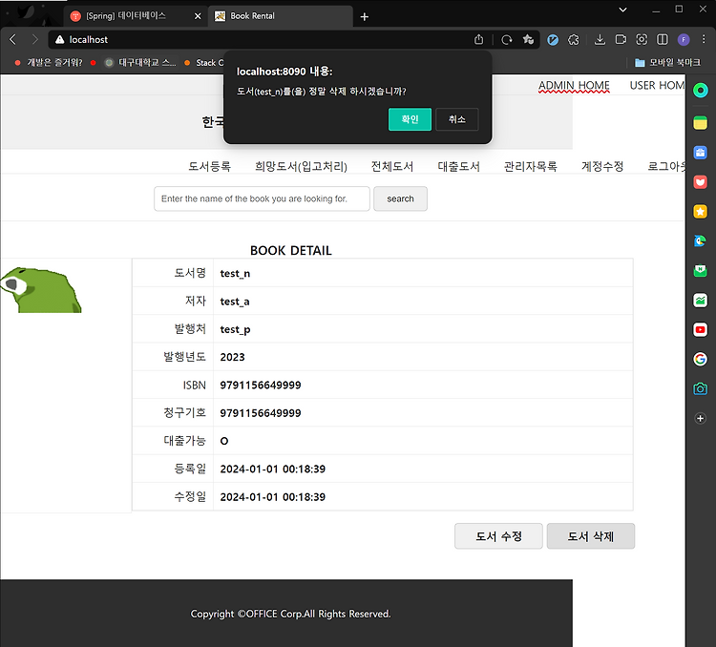Viewport: 716px width, 647px height.
Task: Open the downloads icon
Action: (x=600, y=40)
